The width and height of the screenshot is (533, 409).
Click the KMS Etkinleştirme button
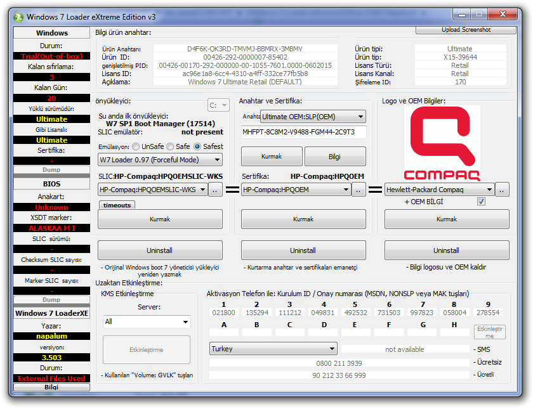147,349
